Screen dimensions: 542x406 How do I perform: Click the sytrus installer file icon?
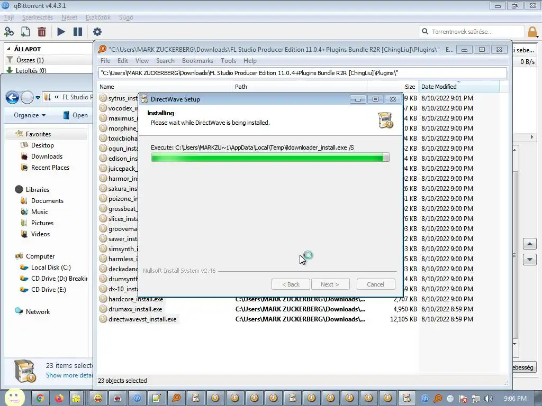point(103,98)
